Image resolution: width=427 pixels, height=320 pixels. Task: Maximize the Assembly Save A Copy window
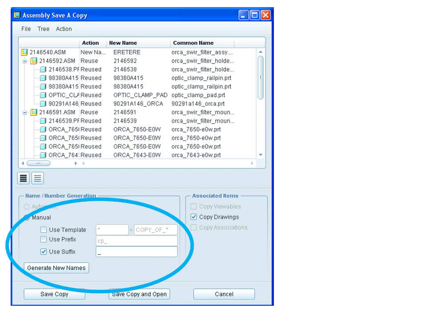[x=254, y=15]
